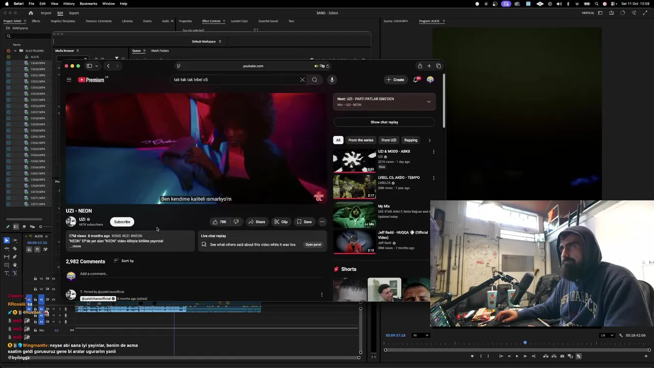The image size is (654, 368).
Task: Expand the Next: UZI - PARTI PATLAR mix
Action: [429, 102]
